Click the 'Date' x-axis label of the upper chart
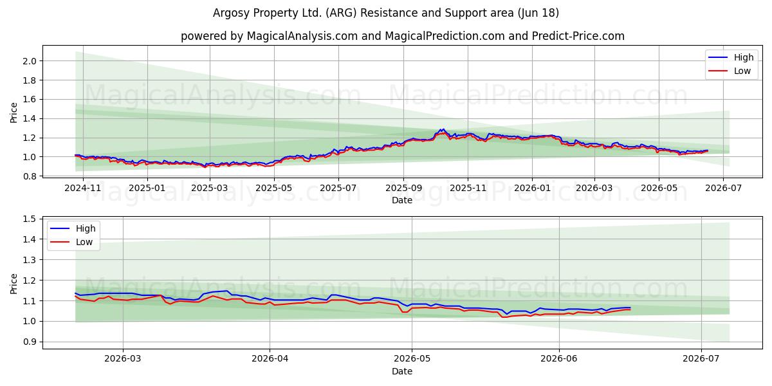Image resolution: width=772 pixels, height=386 pixels. click(x=402, y=200)
